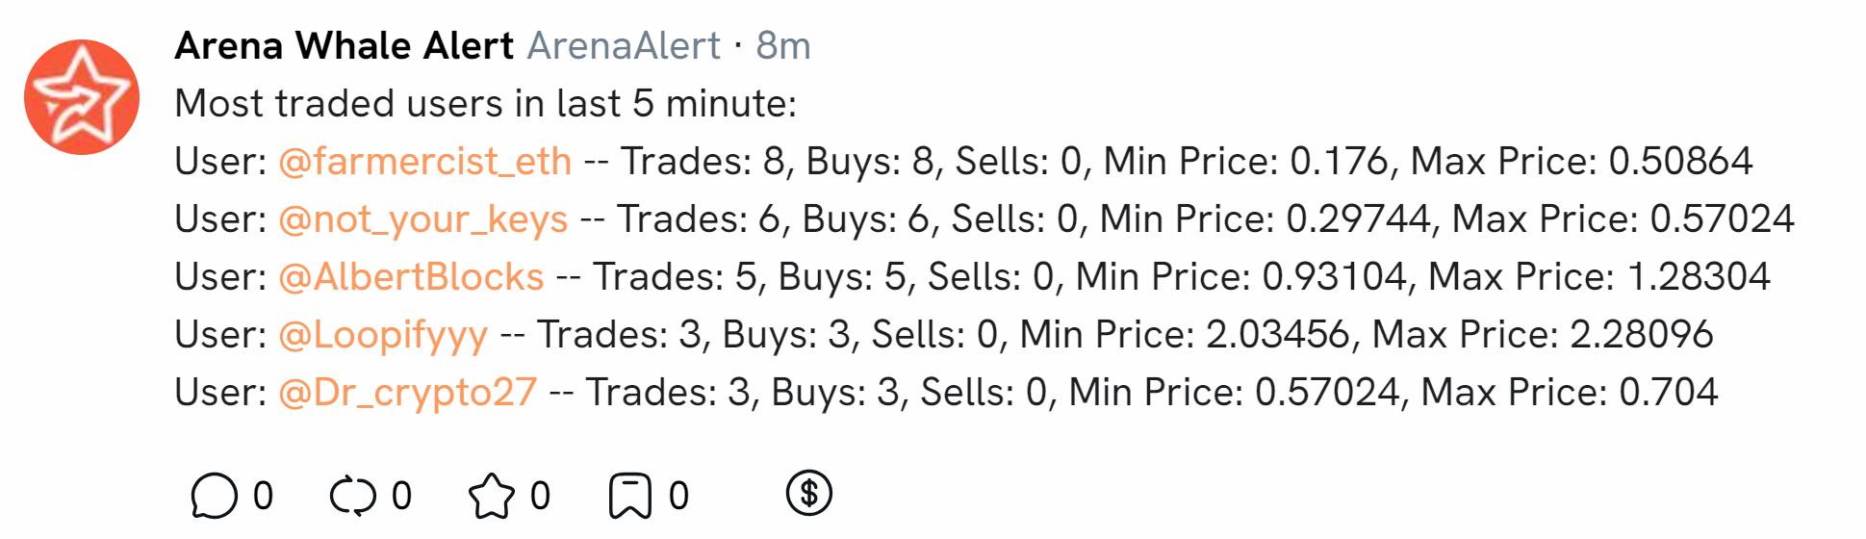
Task: Click the reply count number
Action: tap(263, 496)
